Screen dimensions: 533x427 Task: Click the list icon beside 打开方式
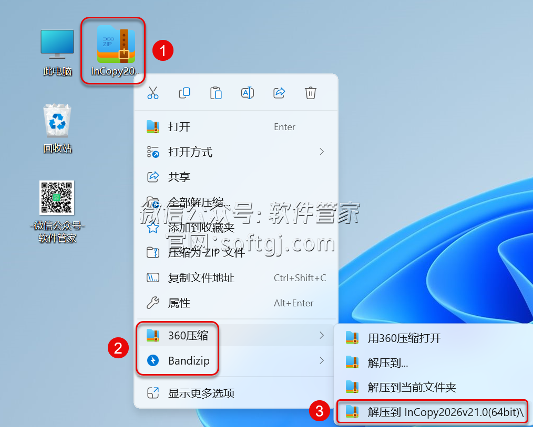pos(153,152)
